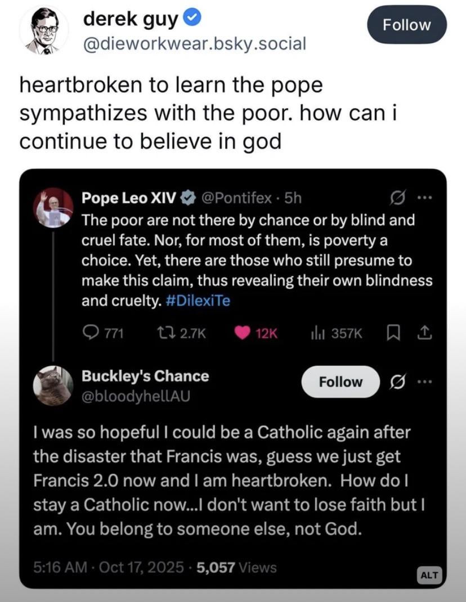Click the Grok icon on Pope's tweet
The image size is (466, 602).
click(398, 197)
